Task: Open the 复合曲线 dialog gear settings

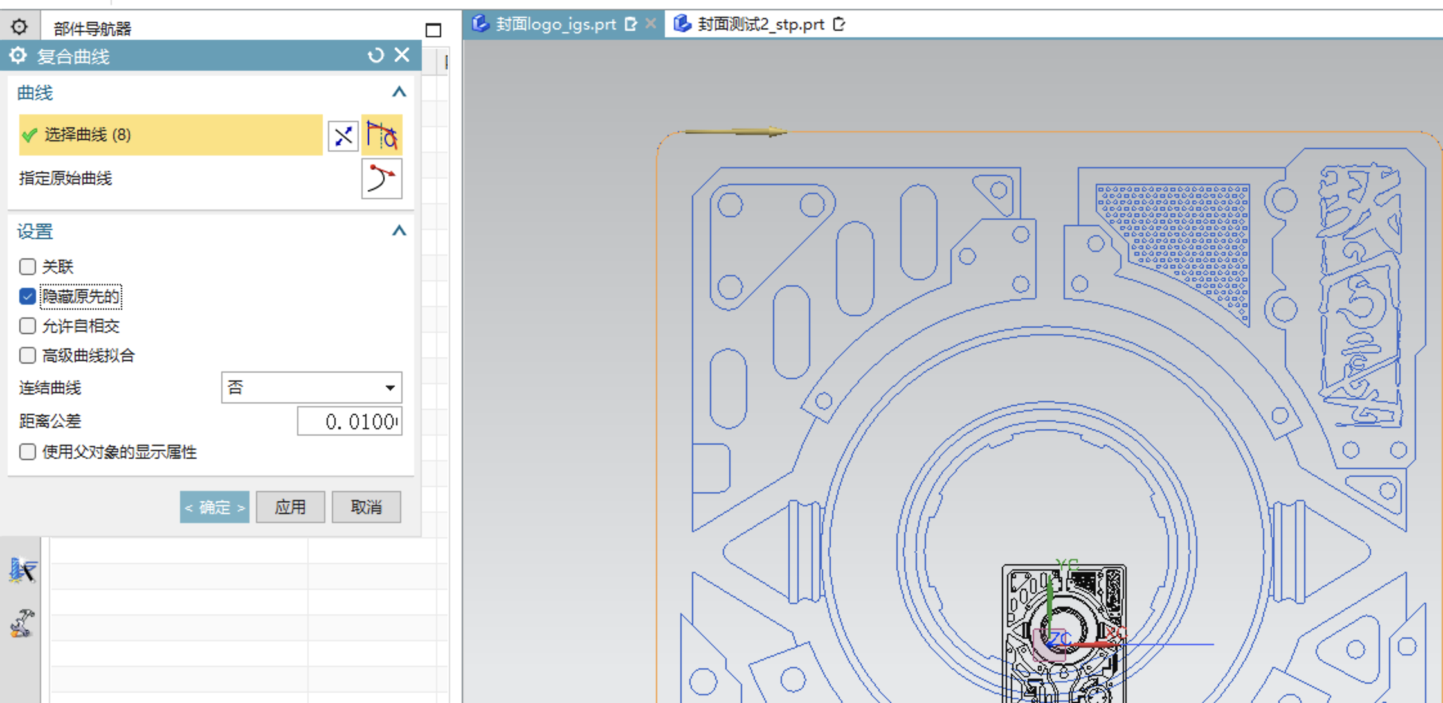Action: click(18, 56)
